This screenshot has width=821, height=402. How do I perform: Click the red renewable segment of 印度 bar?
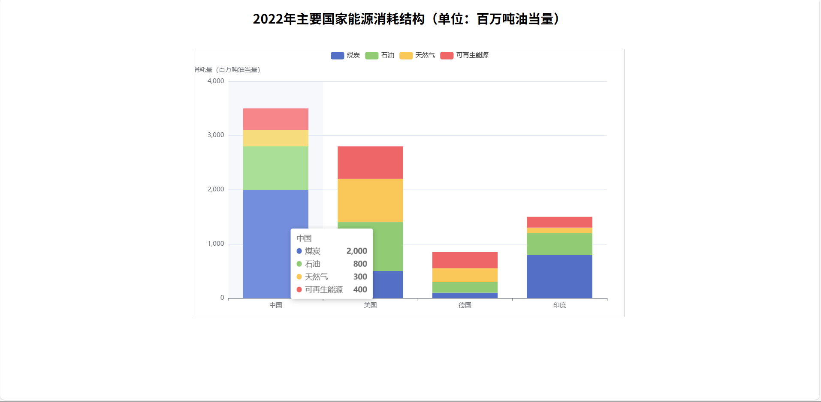tap(559, 222)
